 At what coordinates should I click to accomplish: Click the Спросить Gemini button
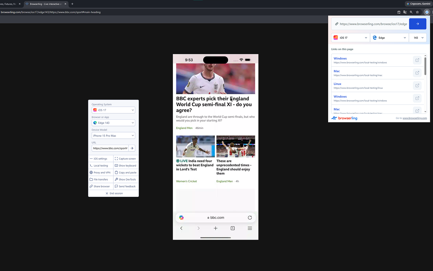[x=418, y=4]
